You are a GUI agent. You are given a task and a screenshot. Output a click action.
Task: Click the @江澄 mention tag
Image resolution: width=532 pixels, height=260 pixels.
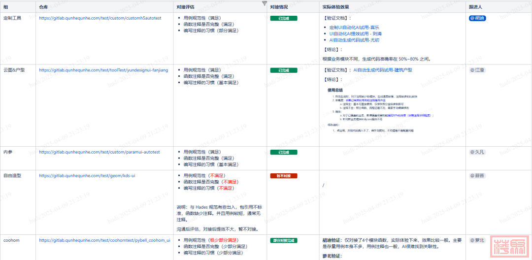(x=477, y=70)
